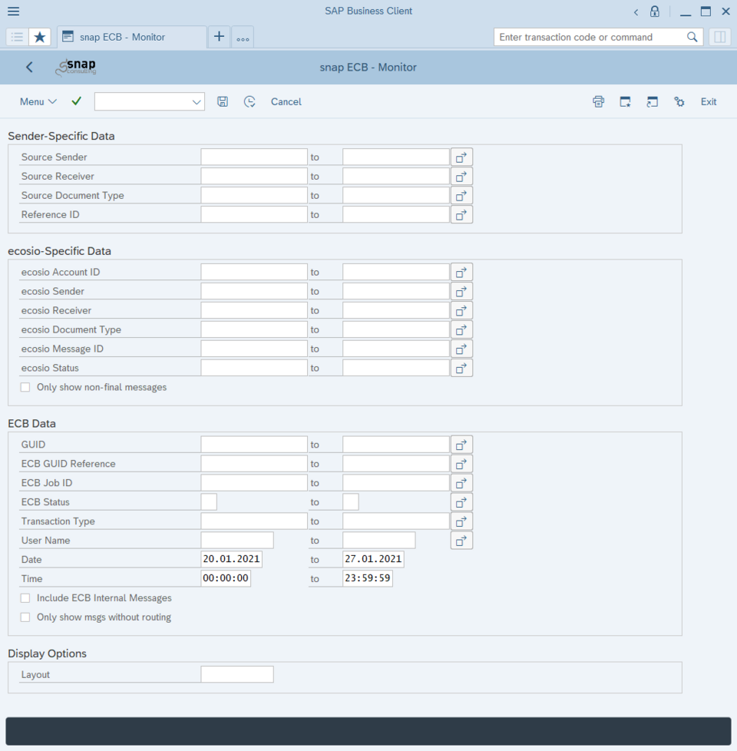737x751 pixels.
Task: Open the toolbar command combo box
Action: [150, 101]
